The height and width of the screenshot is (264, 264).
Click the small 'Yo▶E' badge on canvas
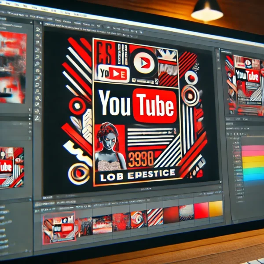pos(114,74)
